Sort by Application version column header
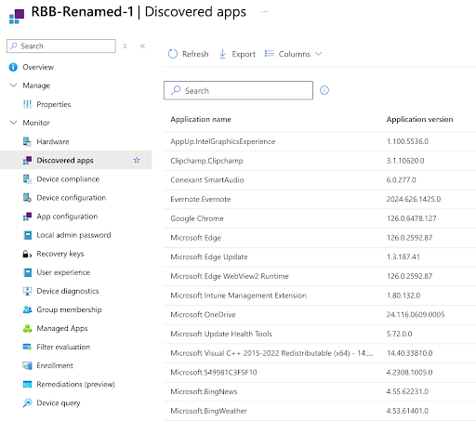The image size is (476, 421). [x=419, y=119]
